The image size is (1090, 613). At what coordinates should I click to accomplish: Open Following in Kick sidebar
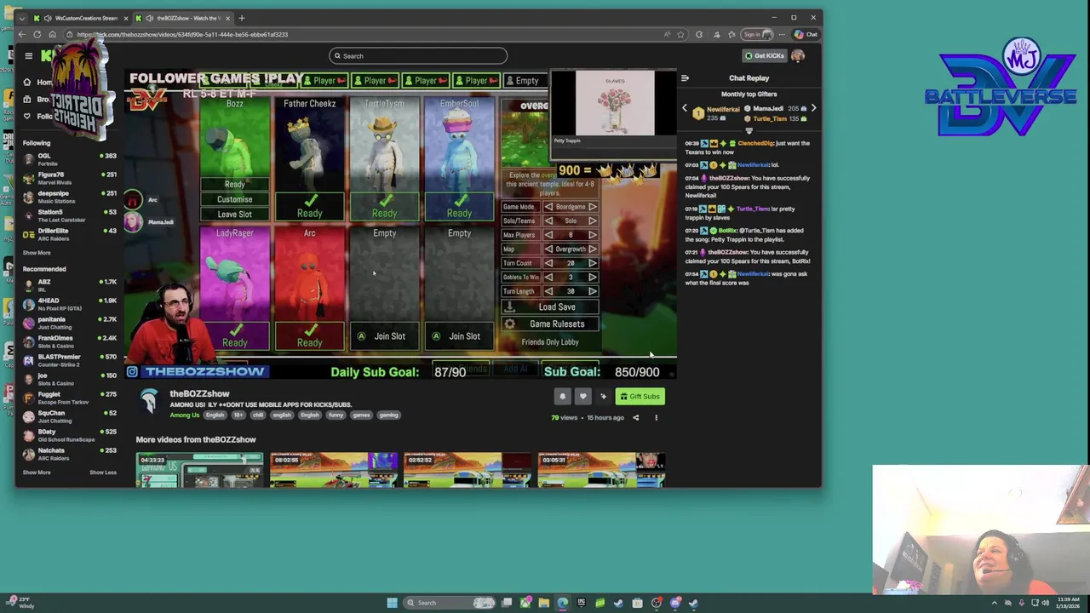(37, 117)
